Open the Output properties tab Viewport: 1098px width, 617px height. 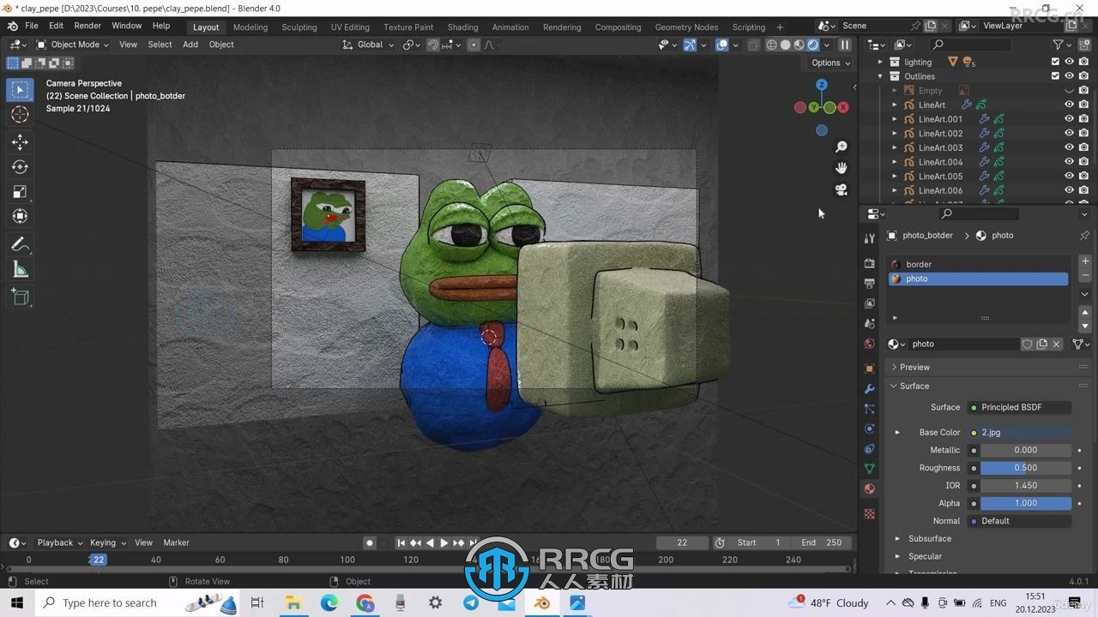pyautogui.click(x=870, y=284)
